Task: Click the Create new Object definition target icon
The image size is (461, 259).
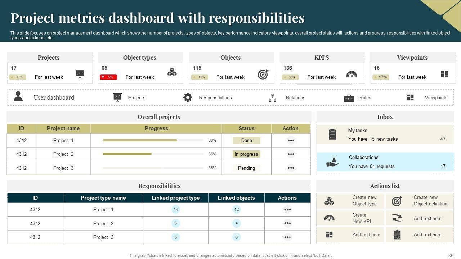Action: (397, 201)
